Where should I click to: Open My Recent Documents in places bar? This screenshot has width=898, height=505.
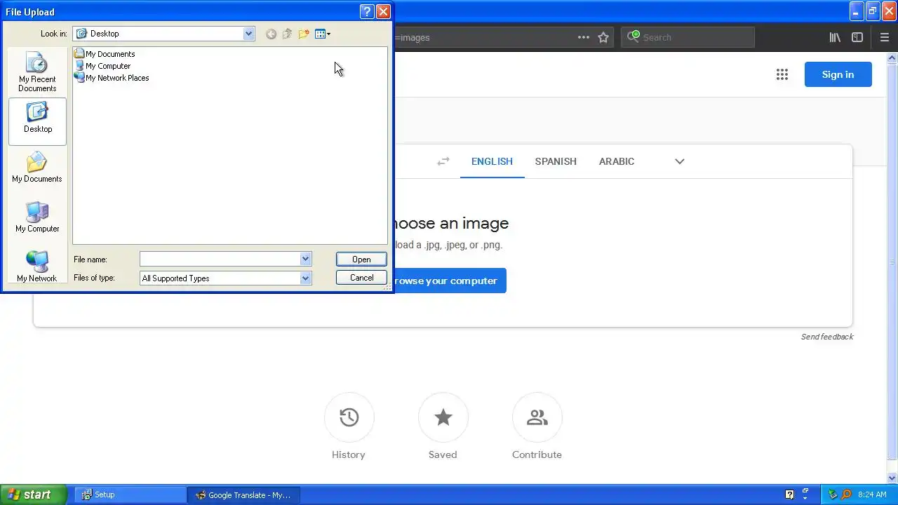click(37, 72)
